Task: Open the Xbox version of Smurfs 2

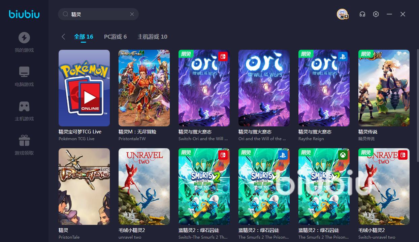Action: pyautogui.click(x=324, y=187)
